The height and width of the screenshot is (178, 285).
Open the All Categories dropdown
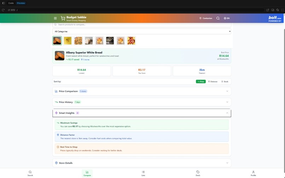pos(142,31)
